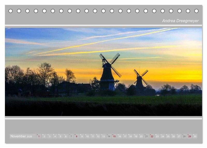Pick day 21 in the calendar strip
This screenshot has width=207, height=148.
tap(147, 136)
